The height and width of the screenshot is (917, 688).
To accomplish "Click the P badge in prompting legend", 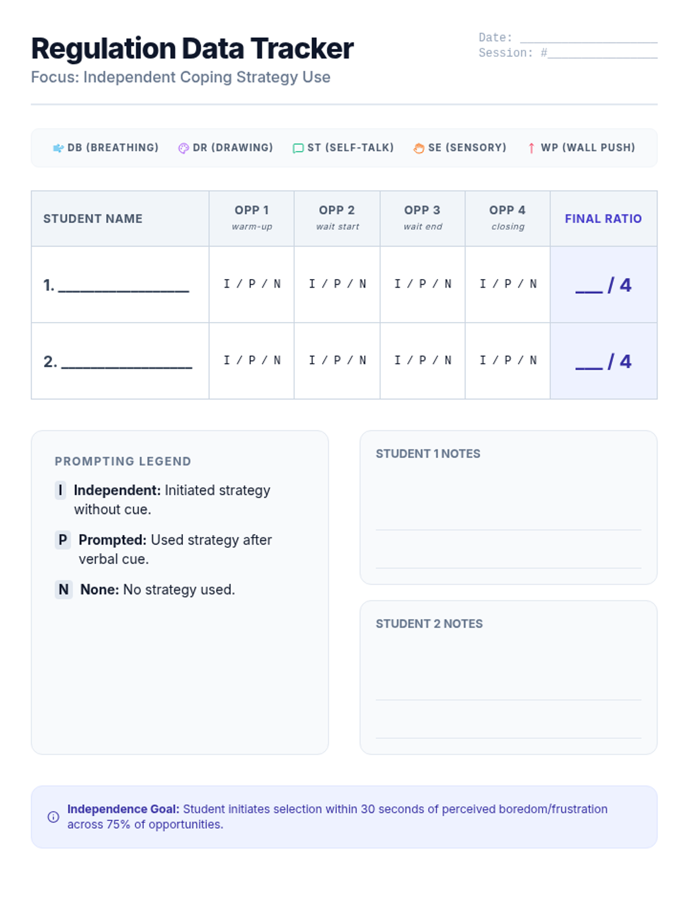I will 62,540.
